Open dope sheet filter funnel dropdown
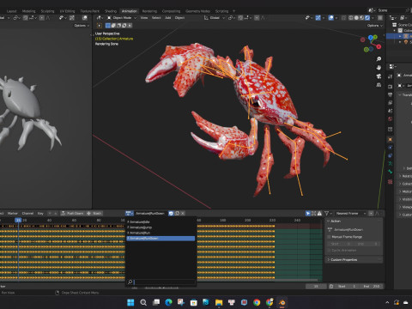This screenshot has width=412, height=309. 328,214
